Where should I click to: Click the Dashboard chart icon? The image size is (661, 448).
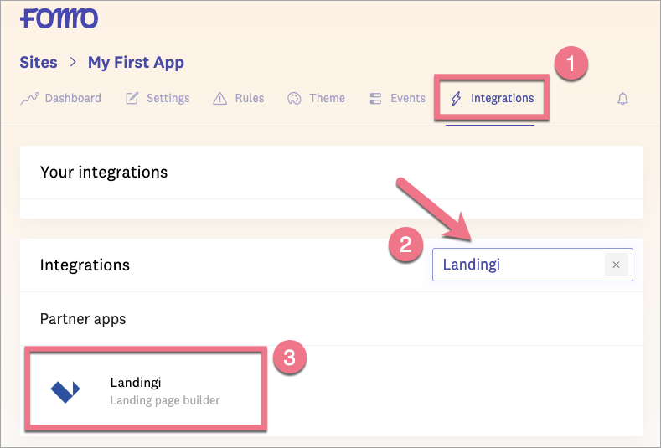(x=30, y=99)
